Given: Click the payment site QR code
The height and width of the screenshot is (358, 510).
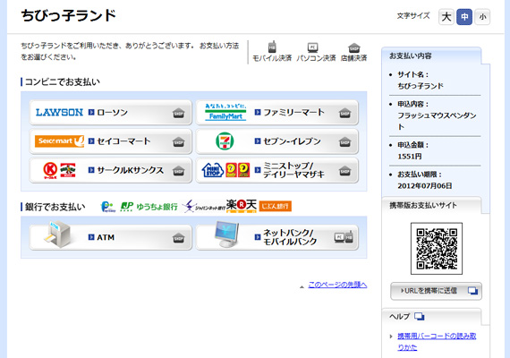Looking at the screenshot, I should 437,248.
